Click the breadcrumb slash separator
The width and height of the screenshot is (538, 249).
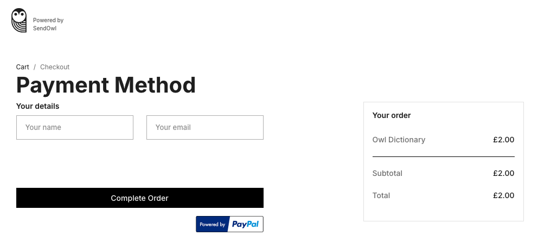click(35, 67)
